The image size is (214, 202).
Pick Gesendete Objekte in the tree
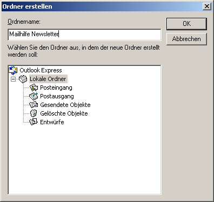65,105
